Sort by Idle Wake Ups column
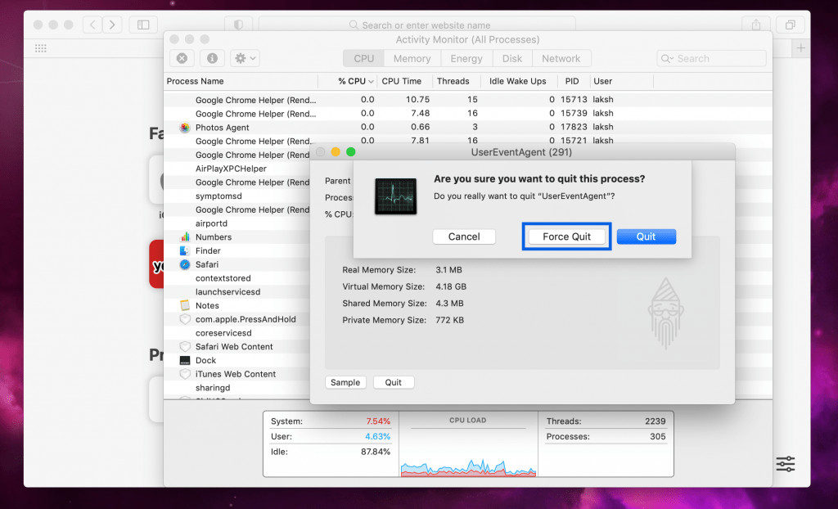838x509 pixels. (x=518, y=81)
